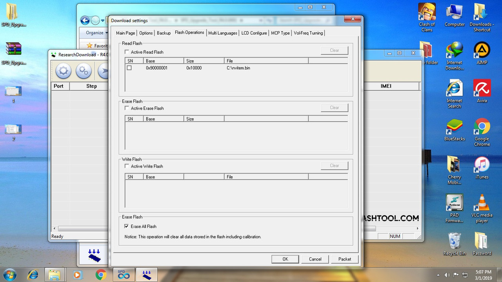The width and height of the screenshot is (502, 282).
Task: Open Computer desktop icon
Action: pos(455,15)
